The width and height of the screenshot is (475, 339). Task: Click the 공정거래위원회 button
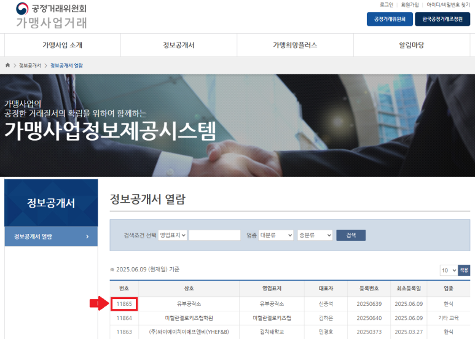click(x=390, y=19)
